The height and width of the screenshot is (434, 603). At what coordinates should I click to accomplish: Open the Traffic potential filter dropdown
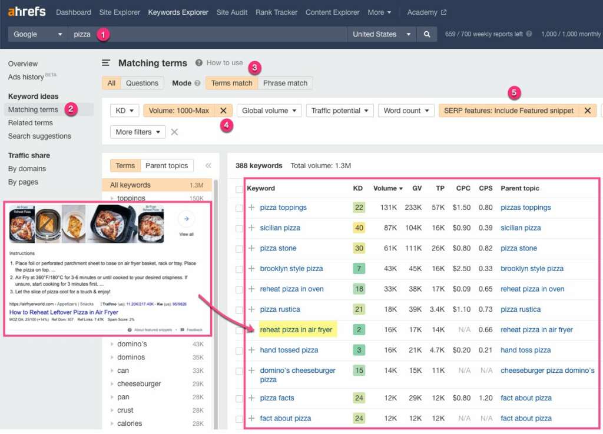coord(340,111)
